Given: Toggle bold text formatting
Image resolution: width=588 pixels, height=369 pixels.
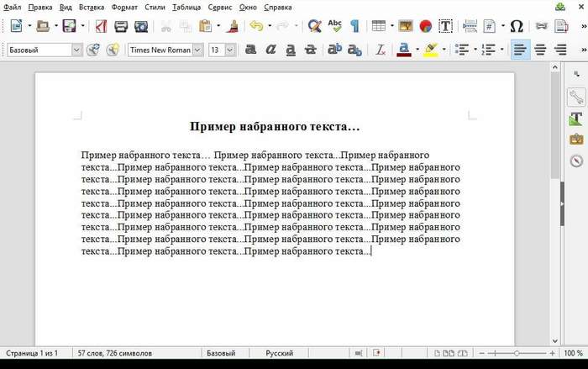Looking at the screenshot, I should click(250, 50).
